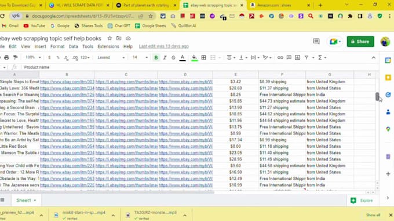Image resolution: width=394 pixels, height=221 pixels.
Task: Select the Paint format tool
Action: pyautogui.click(x=15, y=58)
